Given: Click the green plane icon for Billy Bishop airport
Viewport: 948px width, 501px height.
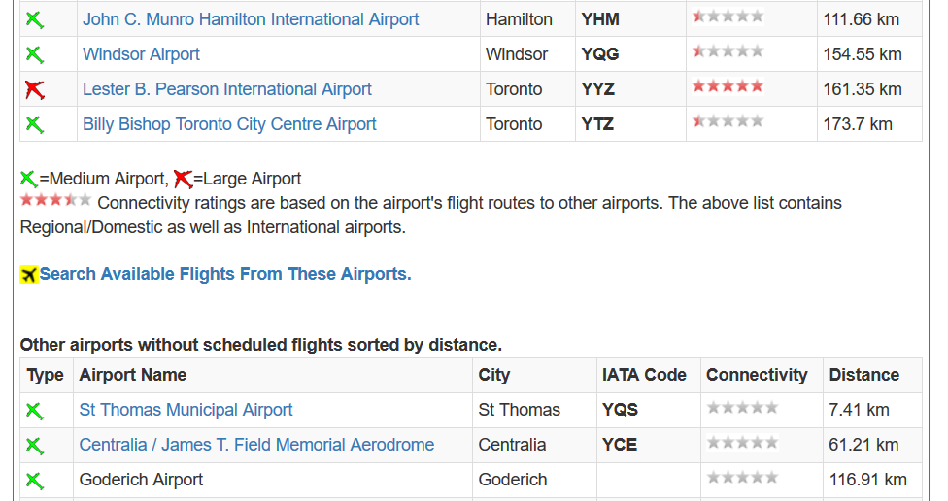Looking at the screenshot, I should pyautogui.click(x=34, y=125).
